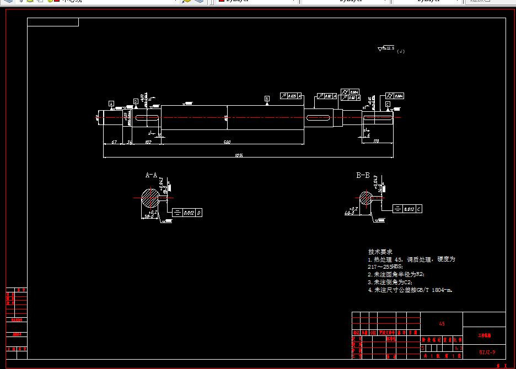Select scale value 1:3 in title block
The width and height of the screenshot is (516, 369).
point(459,348)
